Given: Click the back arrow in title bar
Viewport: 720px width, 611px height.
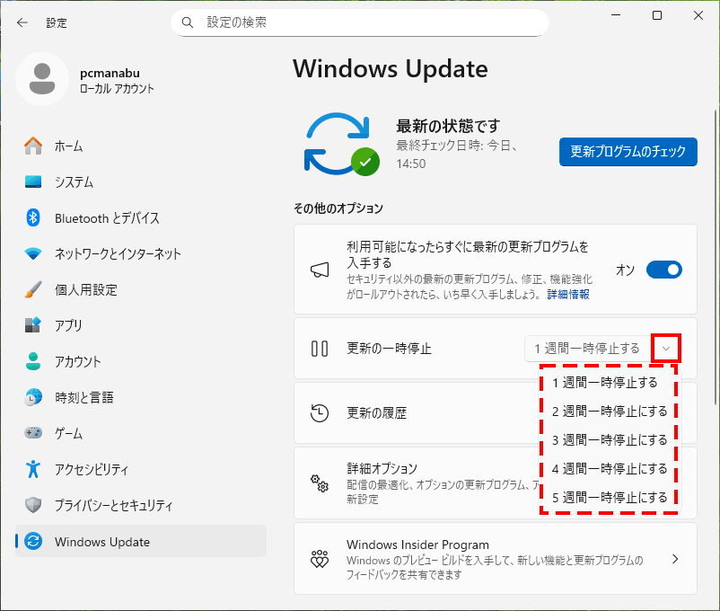Looking at the screenshot, I should (x=22, y=22).
